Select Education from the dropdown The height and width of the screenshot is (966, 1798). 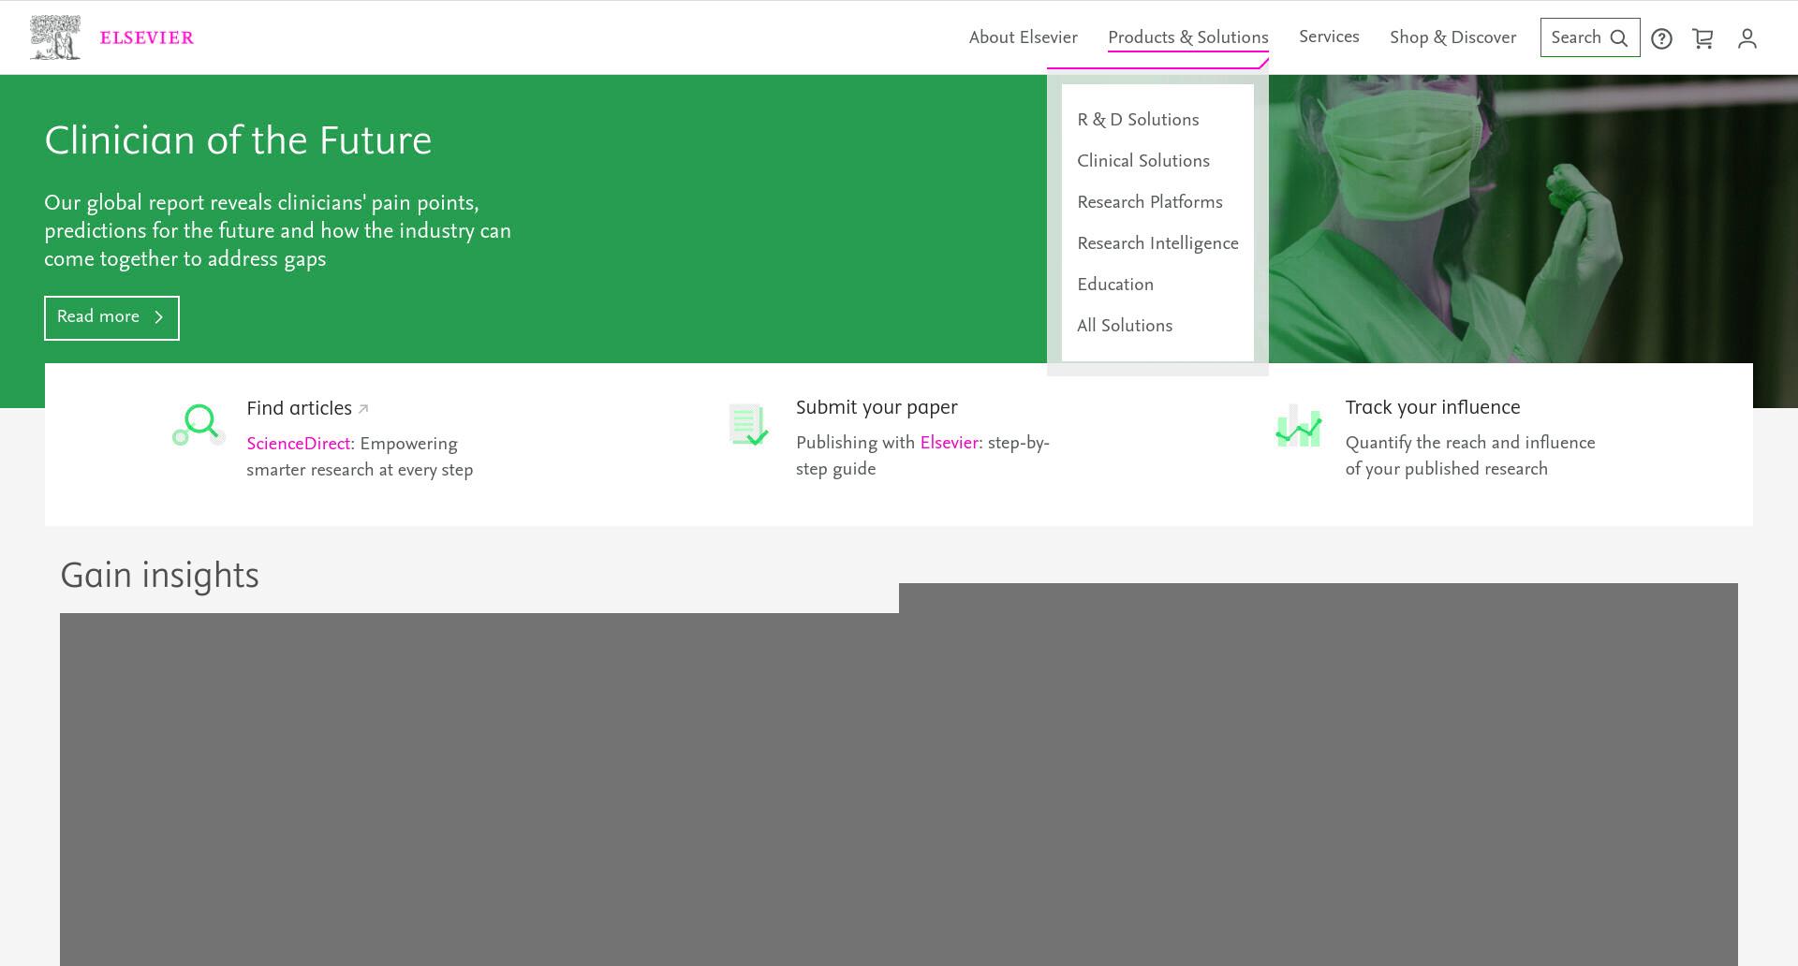[x=1114, y=285]
